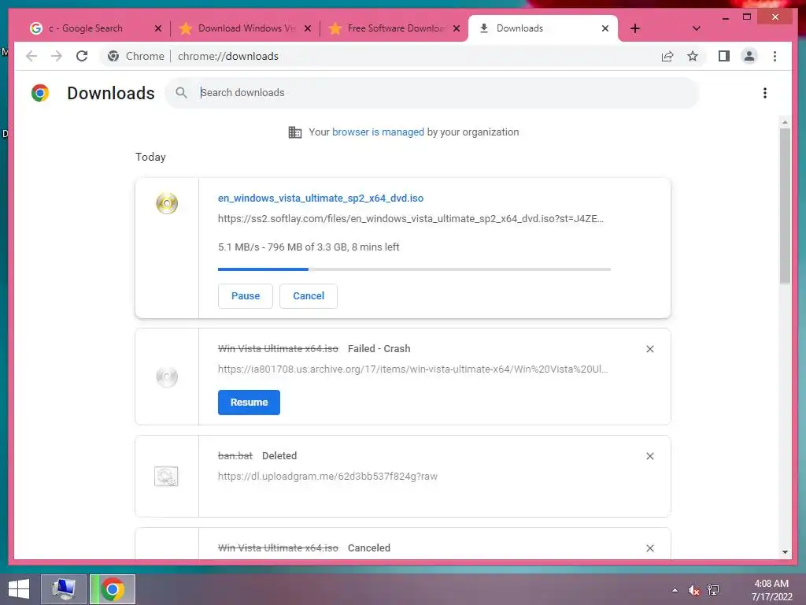Remove the Canceled Win Vista entry
This screenshot has height=605, width=806.
coord(649,548)
